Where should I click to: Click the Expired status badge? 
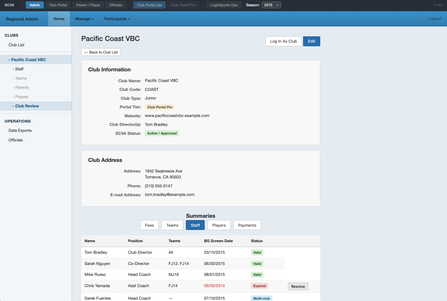coord(259,286)
